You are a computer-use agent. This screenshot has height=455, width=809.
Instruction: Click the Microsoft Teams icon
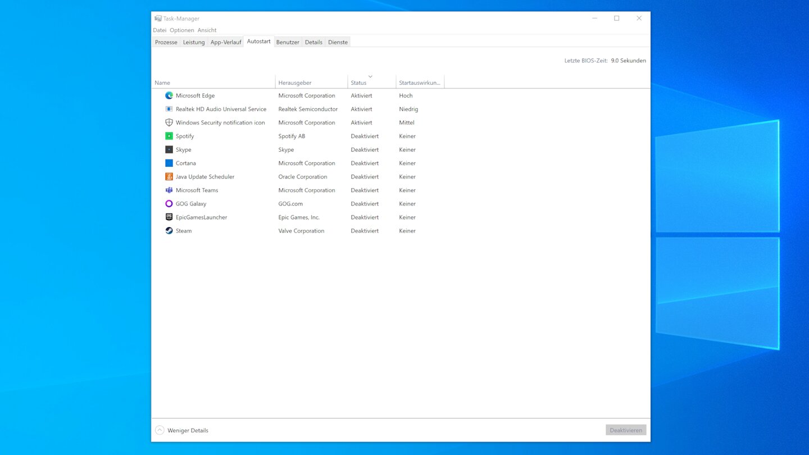coord(169,190)
